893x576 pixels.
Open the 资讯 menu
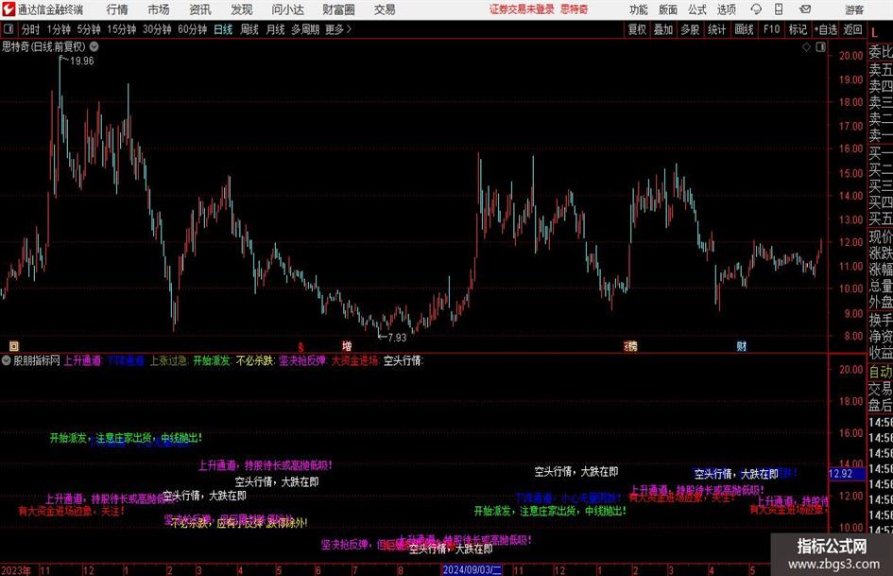[x=200, y=9]
